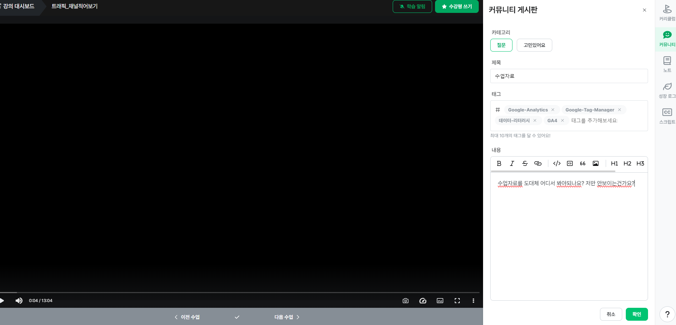The image size is (676, 325).
Task: Seek on the video progress bar
Action: [x=240, y=292]
